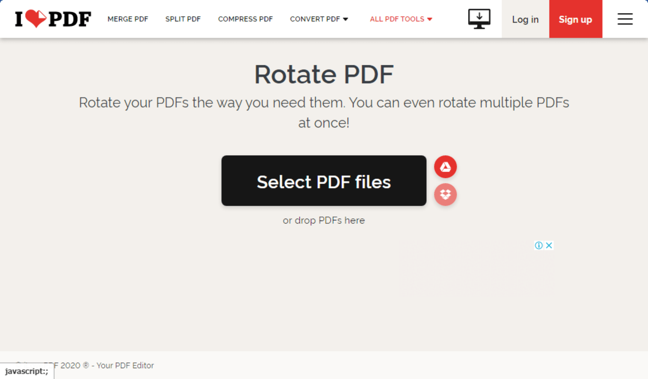Click the footer 'Your PDF Editor' text
This screenshot has width=648, height=379.
tap(125, 365)
